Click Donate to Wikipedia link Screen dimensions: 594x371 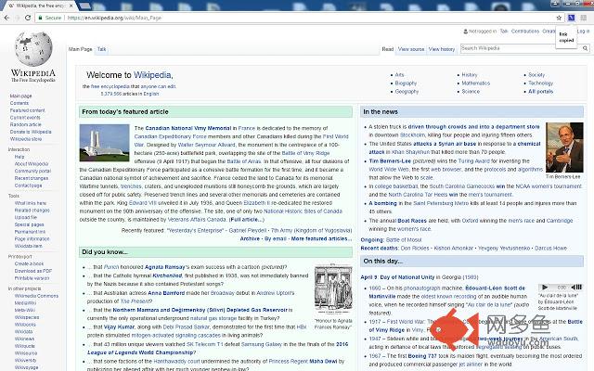(x=31, y=132)
